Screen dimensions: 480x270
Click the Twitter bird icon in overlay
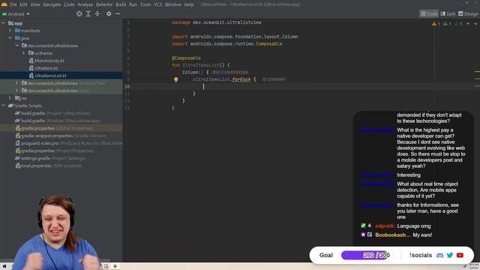[x=450, y=255]
